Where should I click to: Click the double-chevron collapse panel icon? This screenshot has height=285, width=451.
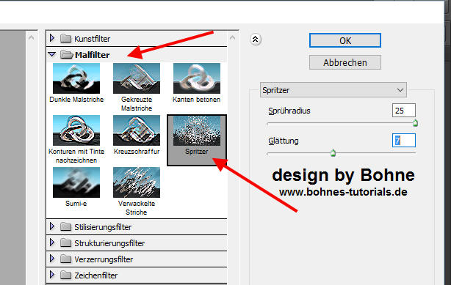(255, 40)
